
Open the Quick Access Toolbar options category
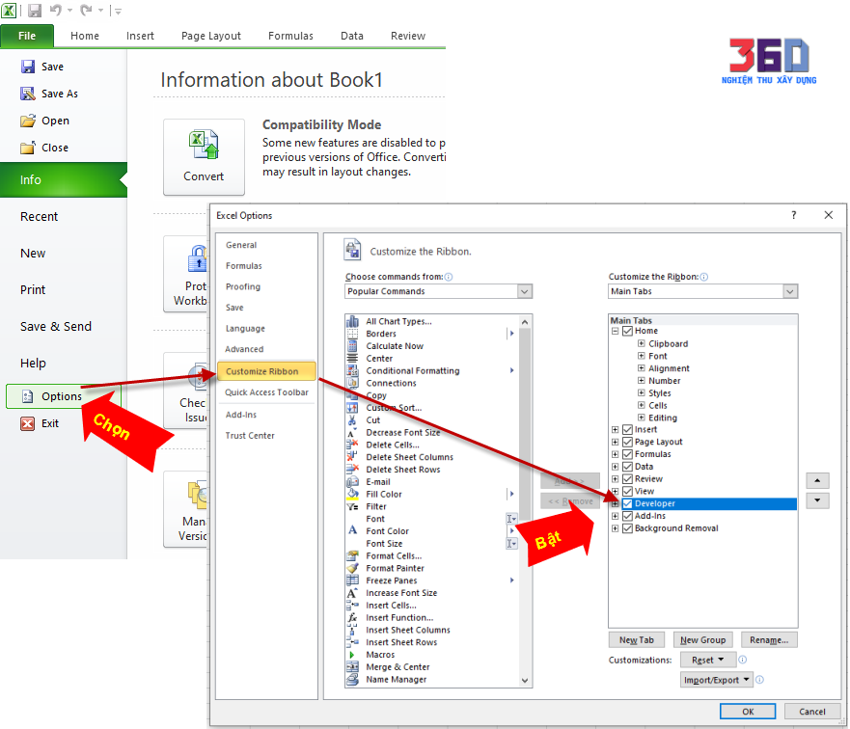(x=266, y=392)
